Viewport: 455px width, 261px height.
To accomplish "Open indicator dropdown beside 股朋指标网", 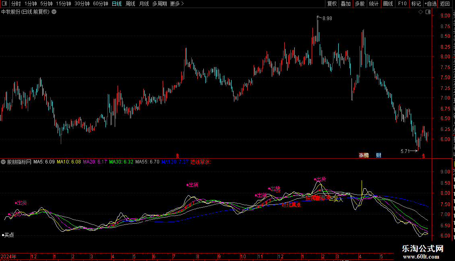I will coord(3,162).
